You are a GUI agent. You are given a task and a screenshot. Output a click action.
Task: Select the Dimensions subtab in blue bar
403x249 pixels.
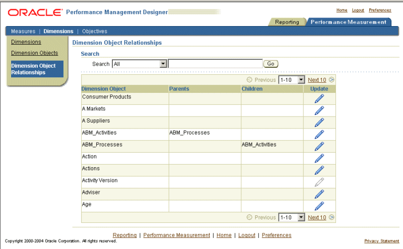pos(58,31)
